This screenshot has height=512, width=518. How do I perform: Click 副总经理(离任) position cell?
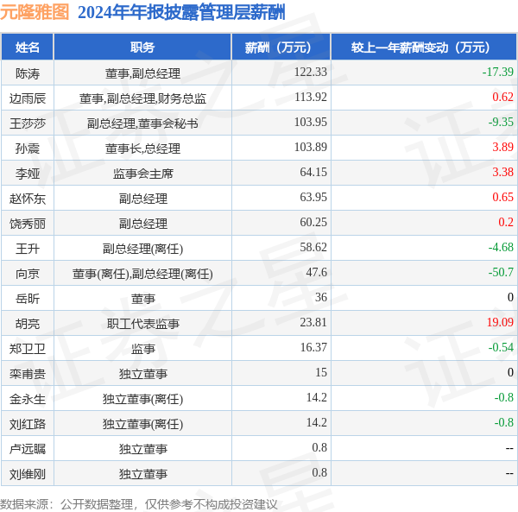click(142, 249)
